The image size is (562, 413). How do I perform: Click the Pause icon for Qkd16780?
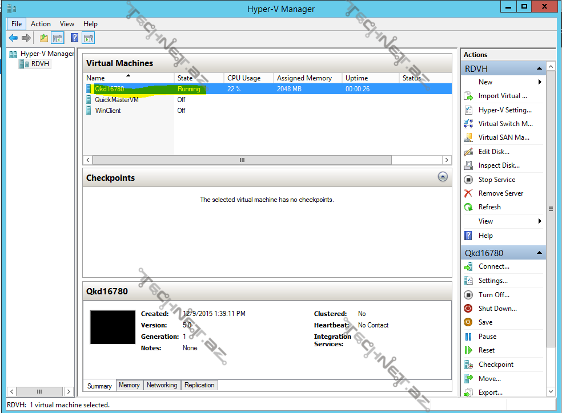pyautogui.click(x=468, y=337)
